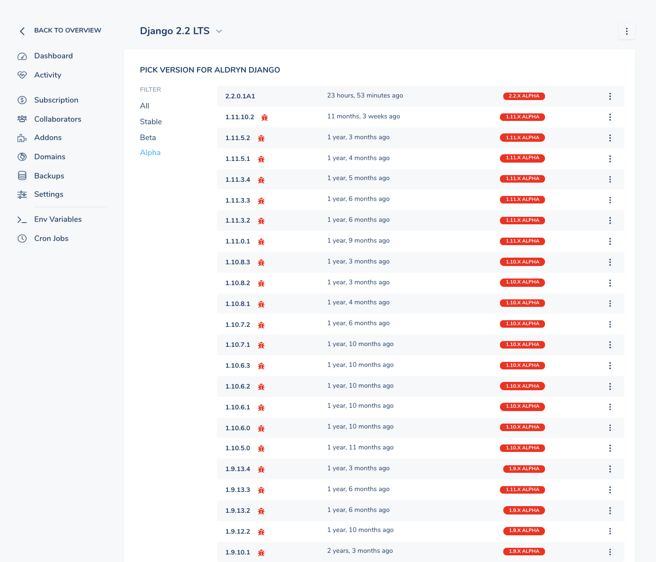Image resolution: width=656 pixels, height=562 pixels.
Task: Click the 1.11.X ALPHA badge for 1.11.5.2
Action: coord(522,138)
